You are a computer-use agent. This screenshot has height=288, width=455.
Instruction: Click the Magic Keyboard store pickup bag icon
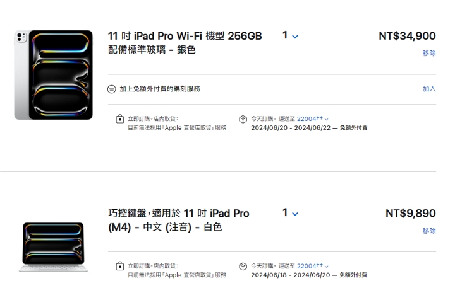pyautogui.click(x=119, y=267)
